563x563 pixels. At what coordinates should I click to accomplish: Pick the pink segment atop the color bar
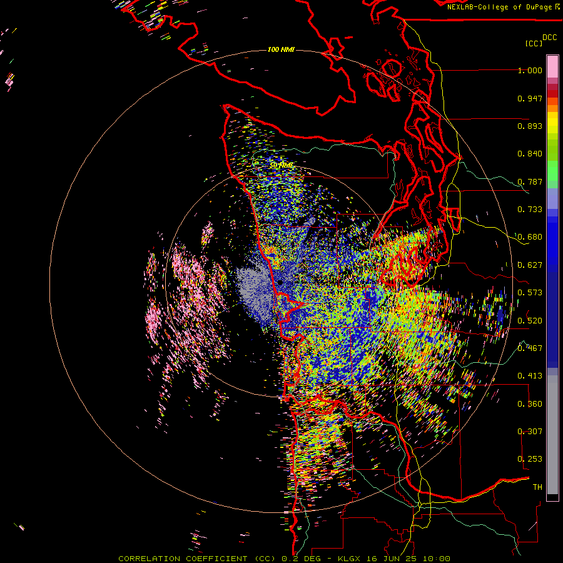(552, 66)
